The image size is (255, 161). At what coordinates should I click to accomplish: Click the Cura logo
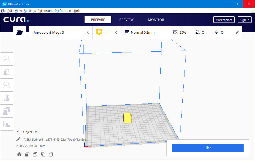[x=16, y=20]
